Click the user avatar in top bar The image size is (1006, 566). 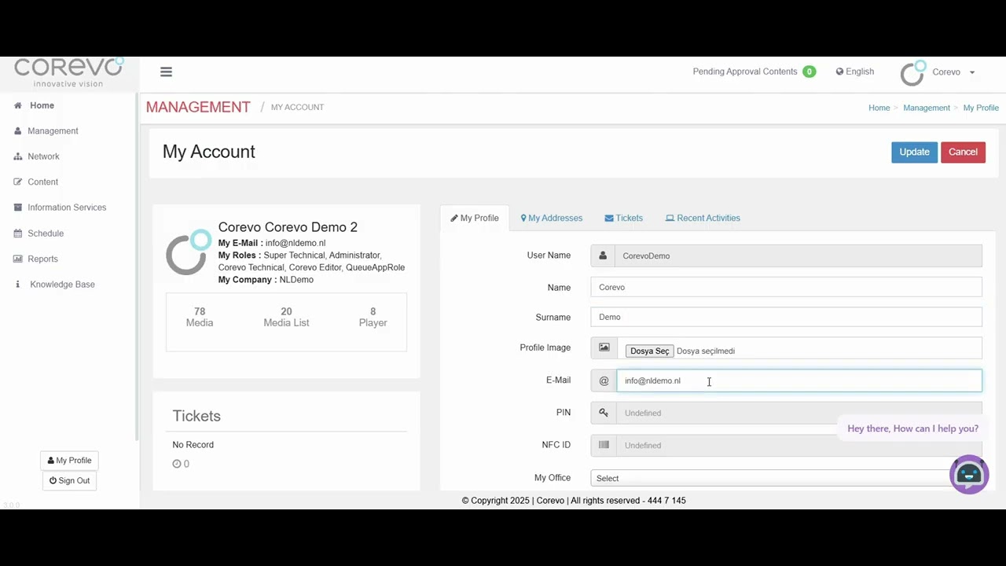click(x=912, y=72)
